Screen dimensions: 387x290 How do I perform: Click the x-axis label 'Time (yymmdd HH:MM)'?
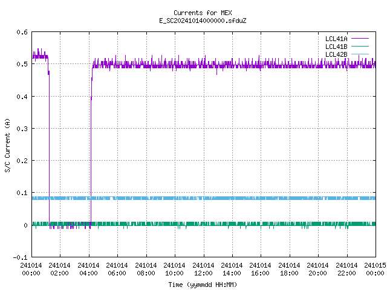pos(203,285)
